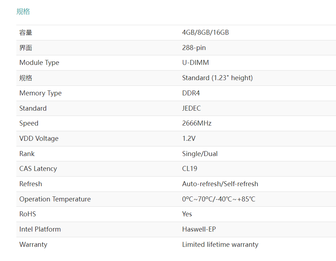Click Standard (1.23" height) value
The height and width of the screenshot is (261, 336).
tap(217, 78)
